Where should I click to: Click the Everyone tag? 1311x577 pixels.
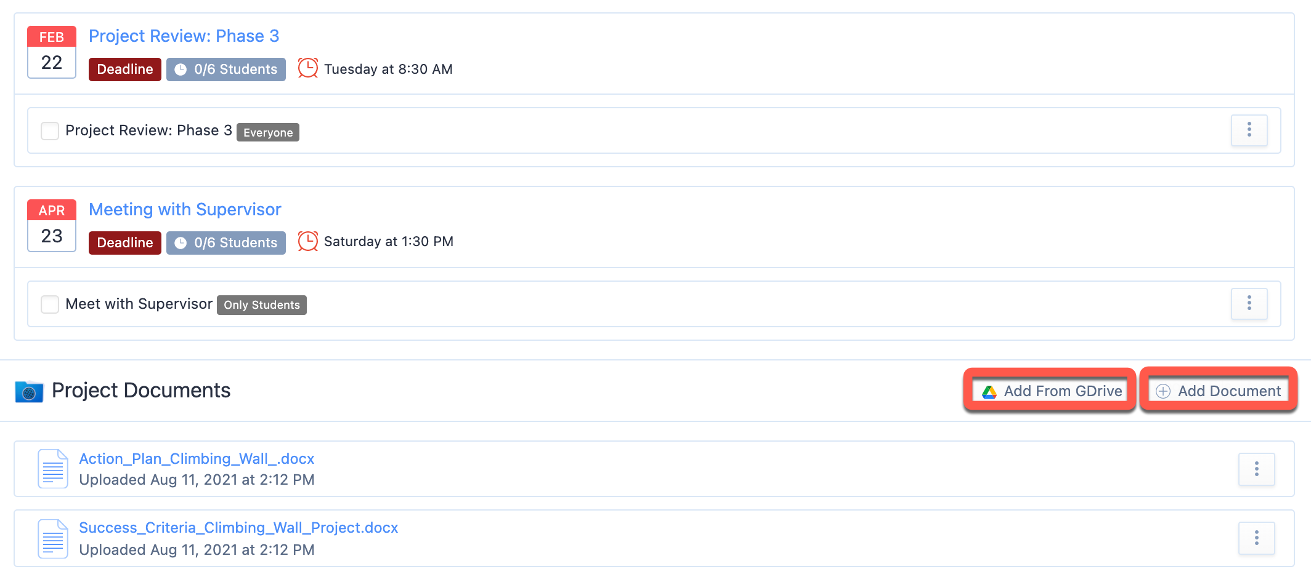(x=268, y=132)
